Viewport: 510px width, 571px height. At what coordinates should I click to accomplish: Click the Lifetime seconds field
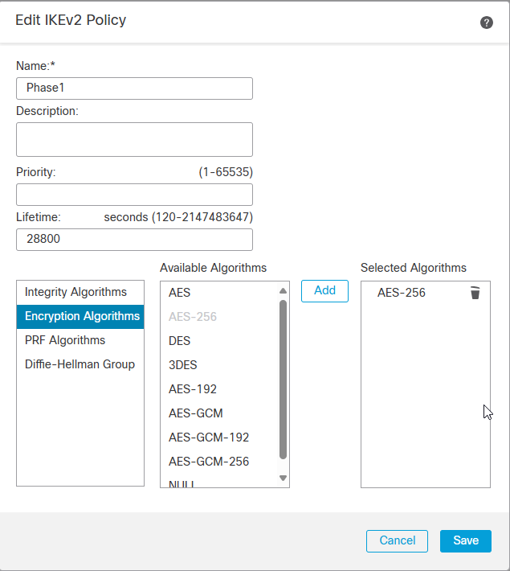coord(134,240)
